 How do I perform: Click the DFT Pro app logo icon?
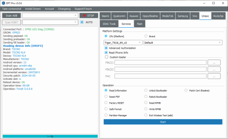(x=3, y=3)
